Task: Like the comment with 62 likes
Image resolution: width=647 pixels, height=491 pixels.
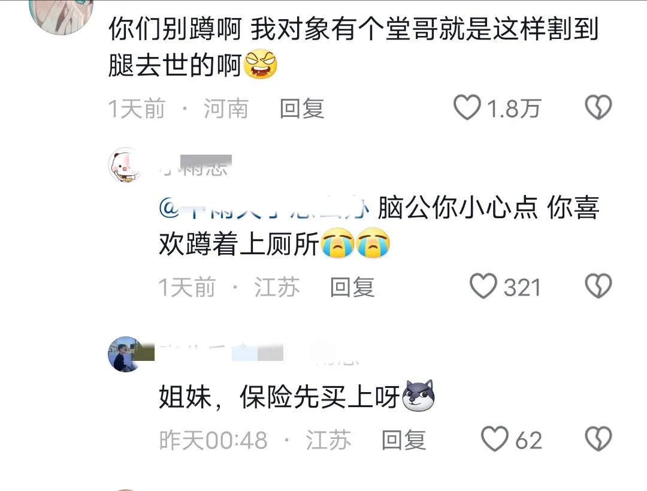Action: tap(495, 439)
